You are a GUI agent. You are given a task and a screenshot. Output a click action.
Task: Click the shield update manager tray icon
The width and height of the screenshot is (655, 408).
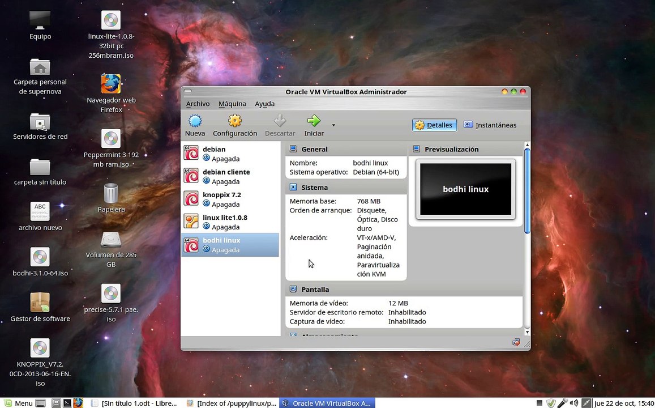551,403
